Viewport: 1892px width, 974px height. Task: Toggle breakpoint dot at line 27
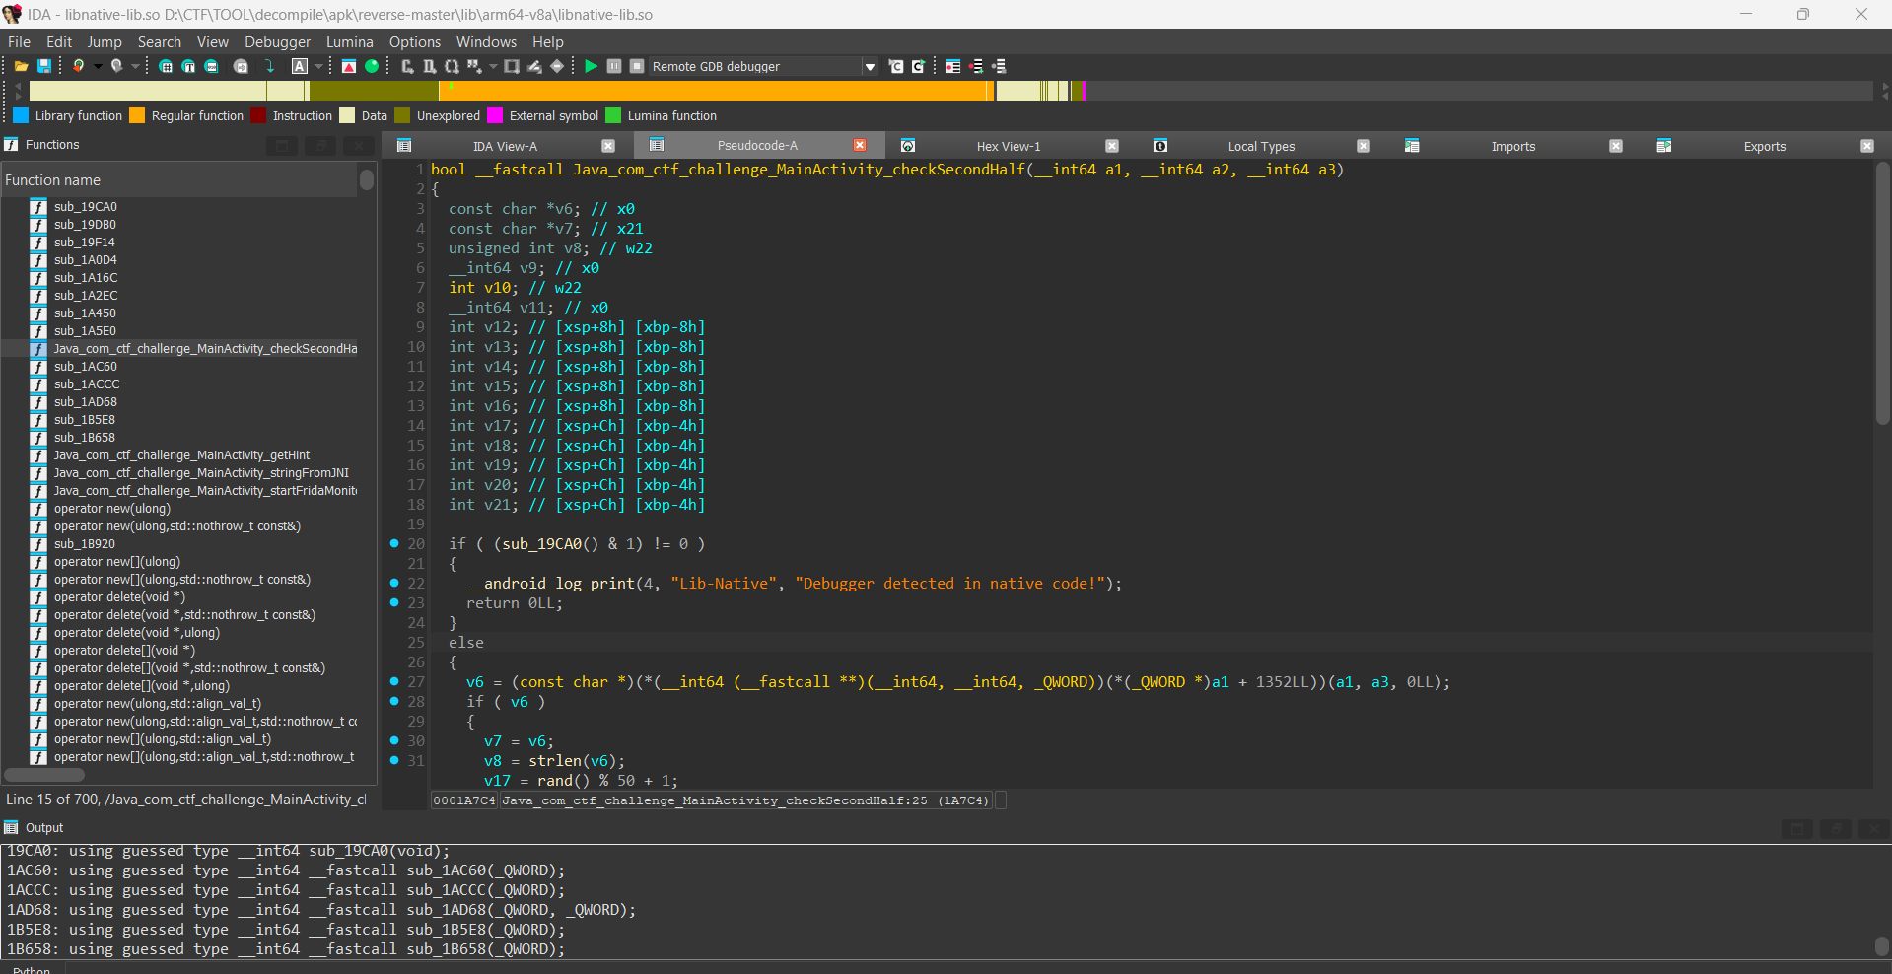pyautogui.click(x=394, y=681)
